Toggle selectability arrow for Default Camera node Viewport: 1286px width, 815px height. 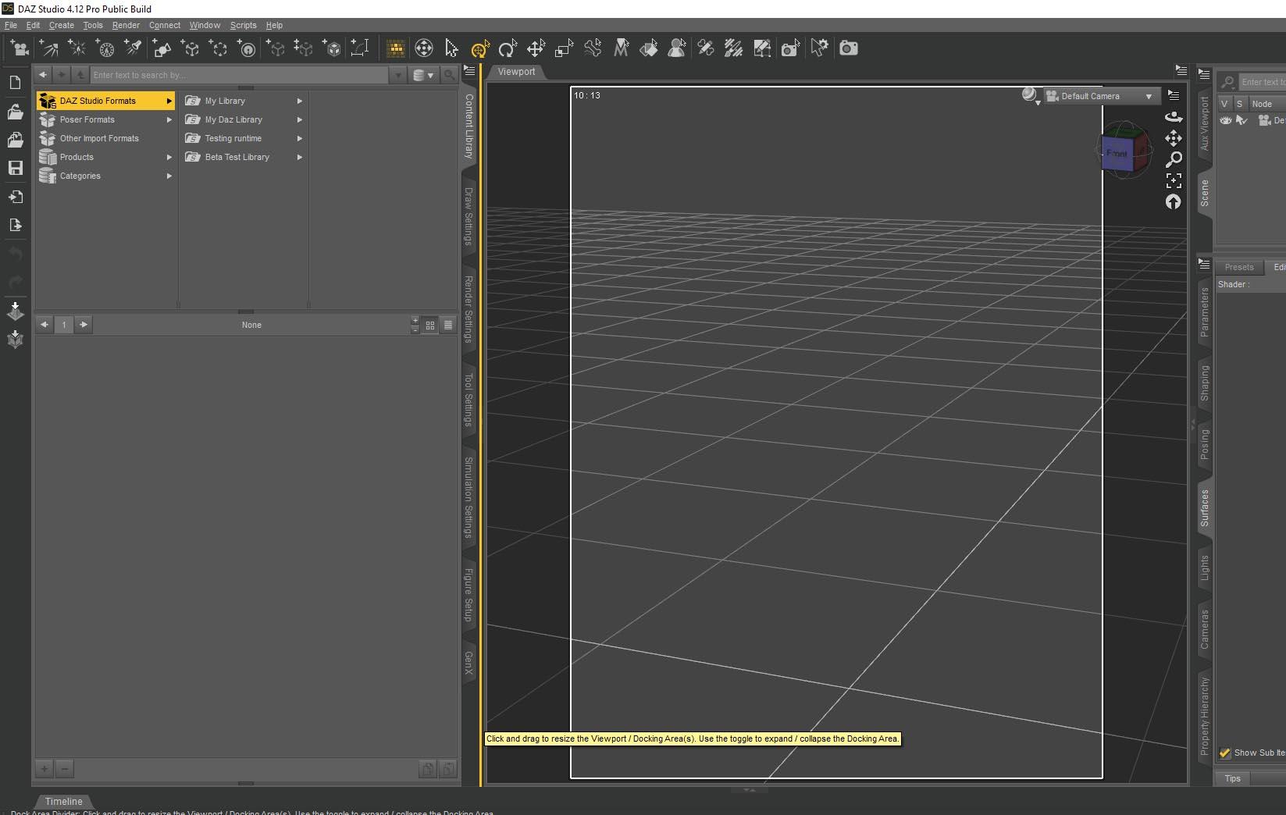[x=1241, y=120]
